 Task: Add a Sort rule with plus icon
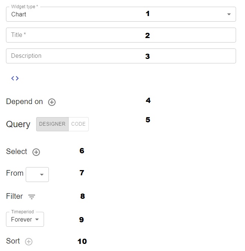tap(29, 242)
